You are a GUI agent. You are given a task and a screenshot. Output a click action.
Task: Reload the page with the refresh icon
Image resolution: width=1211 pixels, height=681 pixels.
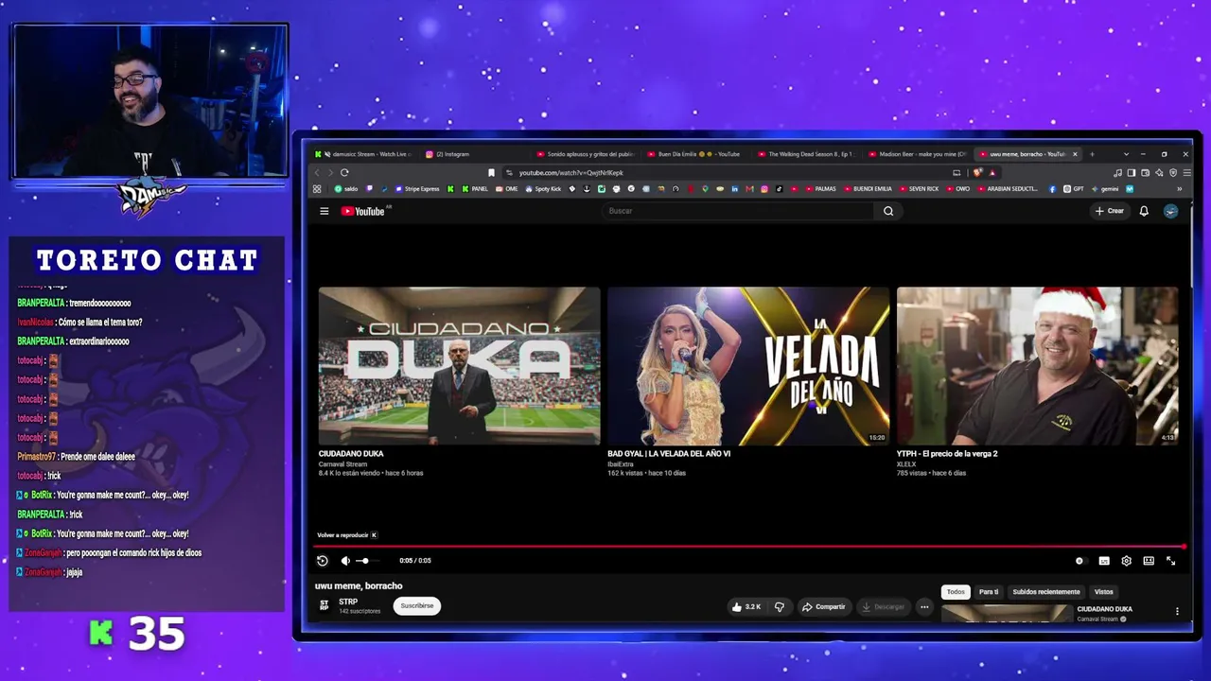pos(344,173)
